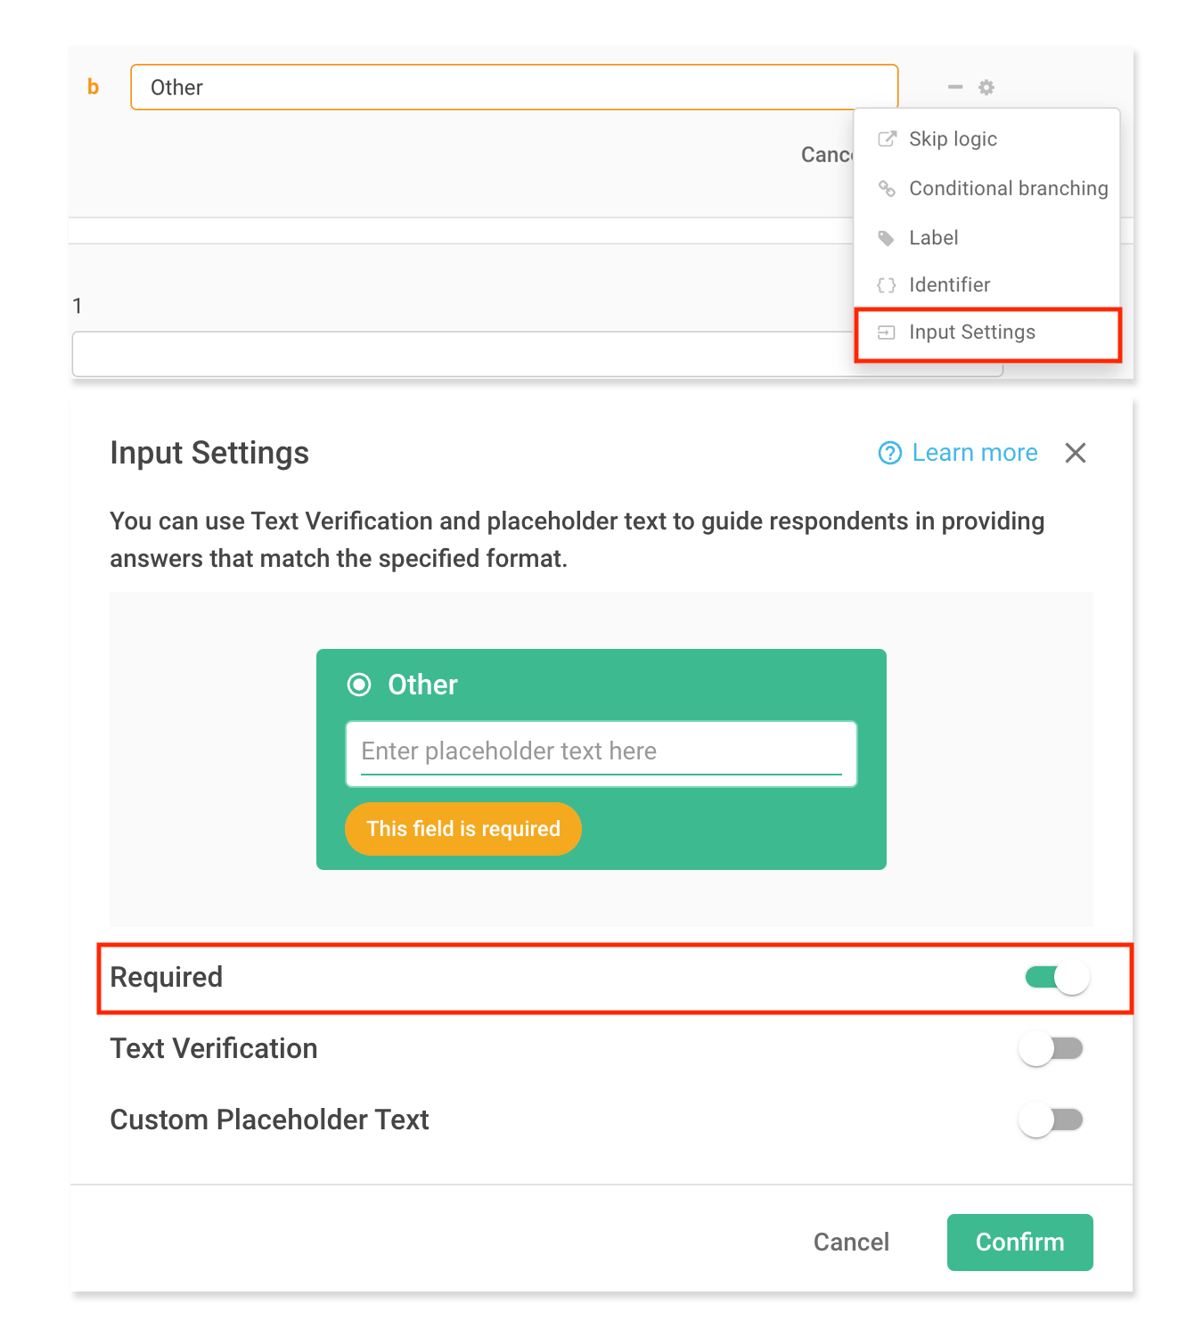The height and width of the screenshot is (1337, 1203).
Task: Click the gear settings icon above the menu
Action: (986, 87)
